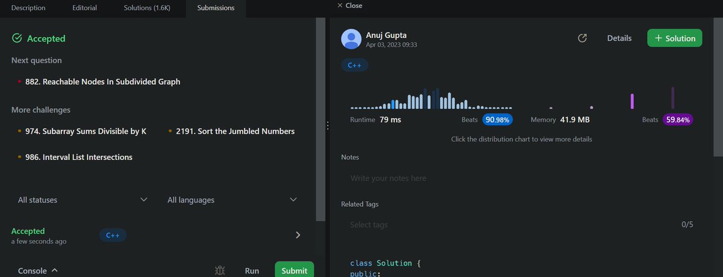Click the 0/5 tags counter
Screen dimensions: 723x277
[x=687, y=225]
